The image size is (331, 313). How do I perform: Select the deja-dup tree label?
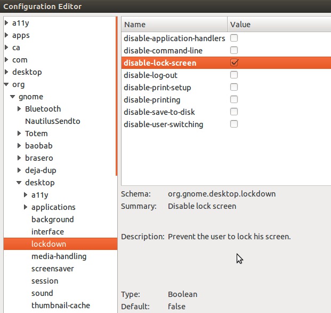click(x=41, y=170)
